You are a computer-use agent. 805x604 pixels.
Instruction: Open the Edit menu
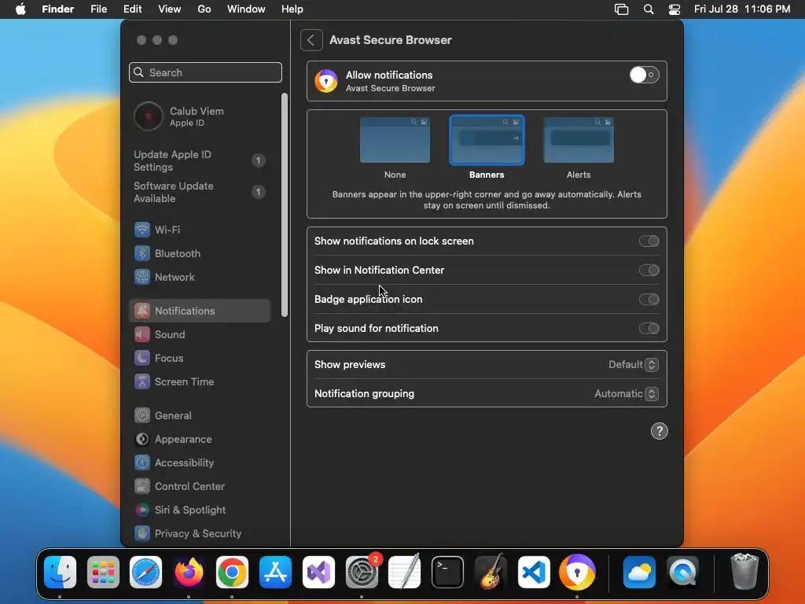click(132, 9)
